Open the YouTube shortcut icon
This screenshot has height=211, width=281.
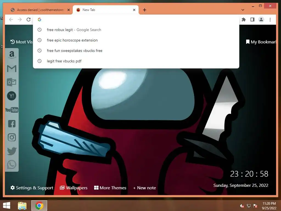point(12,110)
